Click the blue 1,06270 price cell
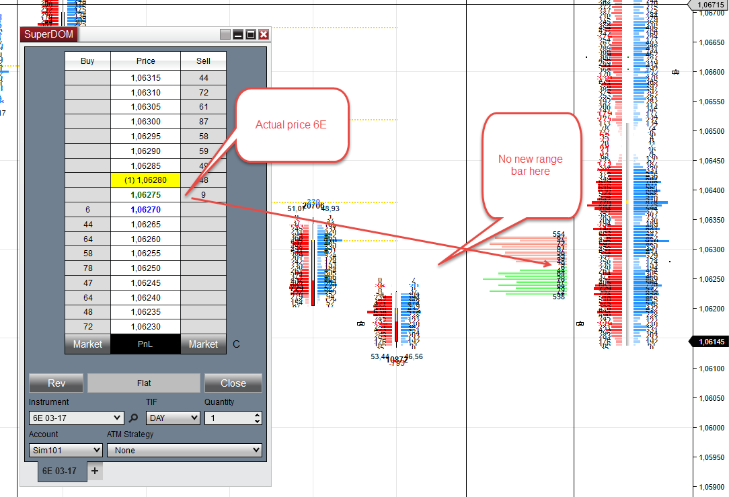The height and width of the screenshot is (497, 729). (145, 210)
